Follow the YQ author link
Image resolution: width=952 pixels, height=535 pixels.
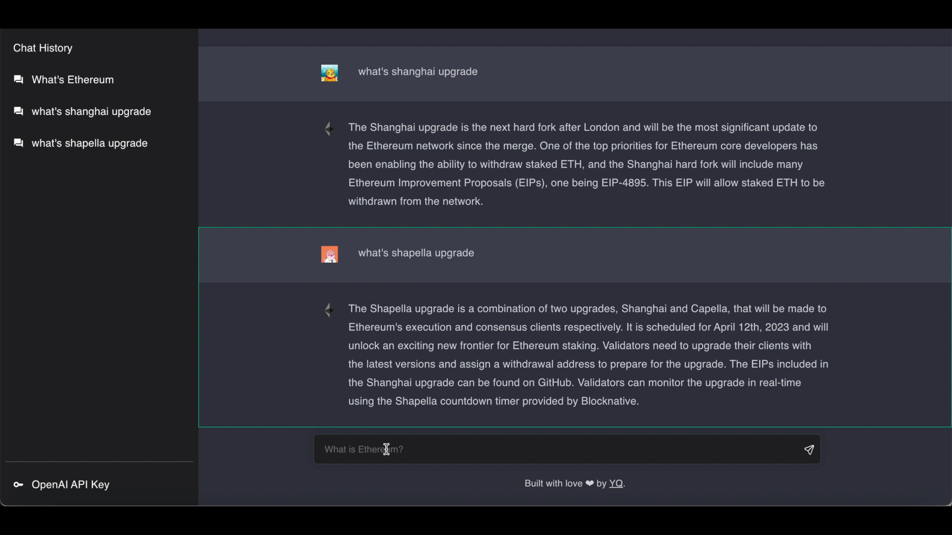pyautogui.click(x=616, y=483)
